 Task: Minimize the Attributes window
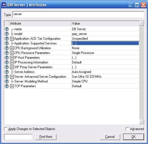click(130, 5)
